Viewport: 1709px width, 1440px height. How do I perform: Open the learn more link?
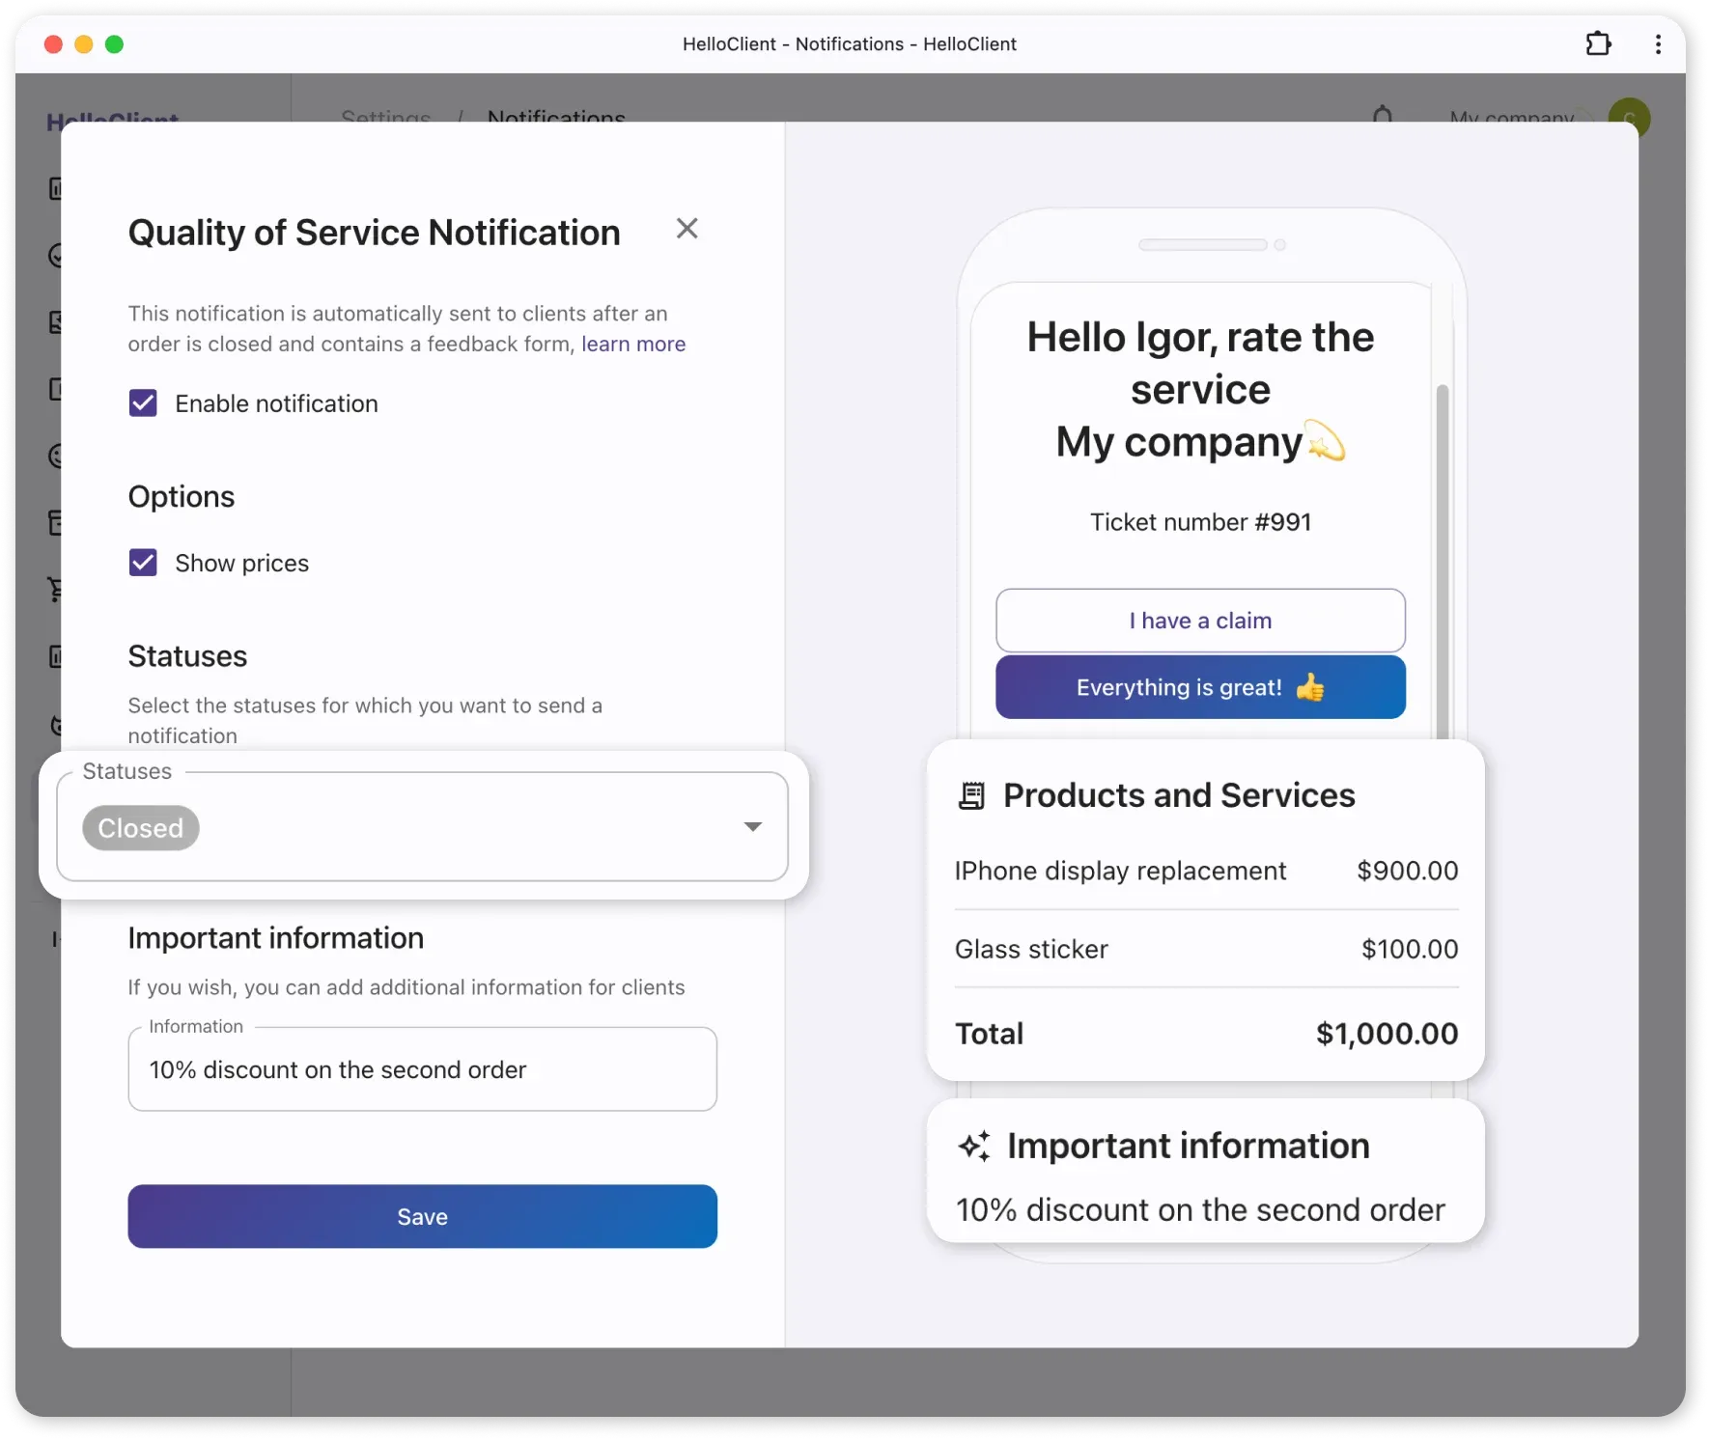[x=632, y=344]
